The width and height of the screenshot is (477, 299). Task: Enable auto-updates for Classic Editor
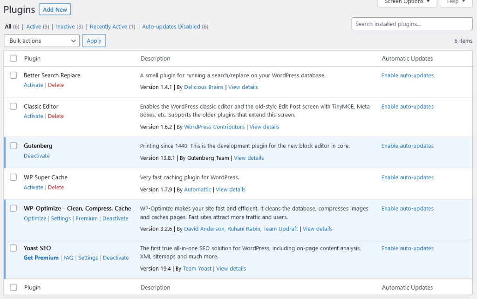pyautogui.click(x=408, y=107)
